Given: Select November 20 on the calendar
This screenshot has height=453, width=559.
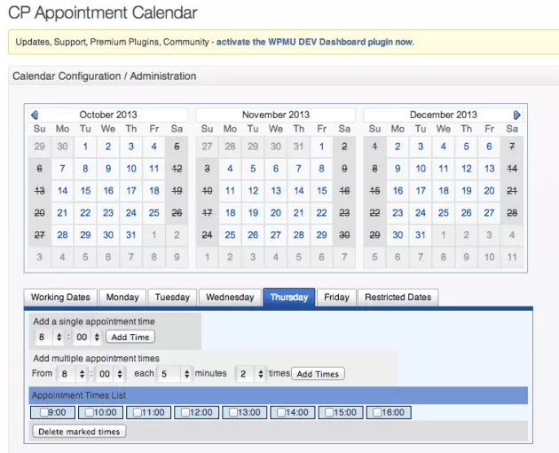Looking at the screenshot, I should coord(276,213).
